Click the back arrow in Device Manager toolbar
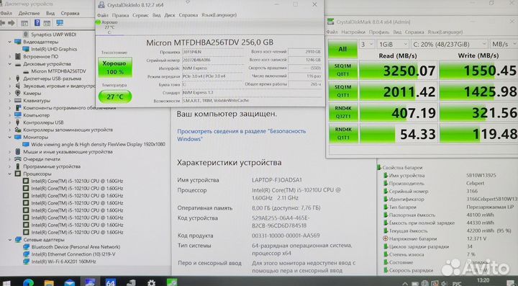This screenshot has width=518, height=286. click(x=2, y=23)
